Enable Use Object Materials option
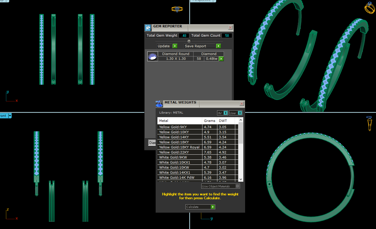The width and height of the screenshot is (376, 229). (x=237, y=186)
